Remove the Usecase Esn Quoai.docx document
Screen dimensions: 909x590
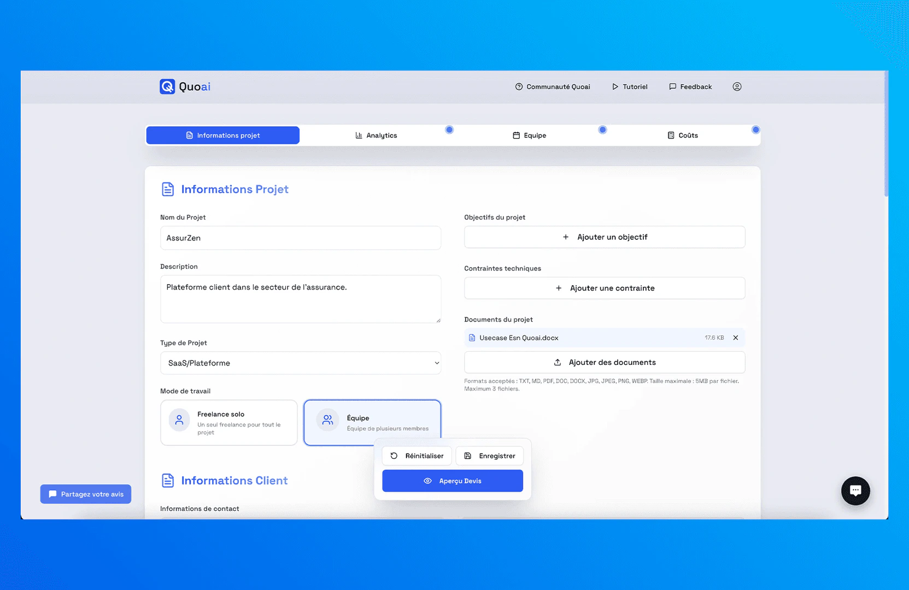click(735, 338)
